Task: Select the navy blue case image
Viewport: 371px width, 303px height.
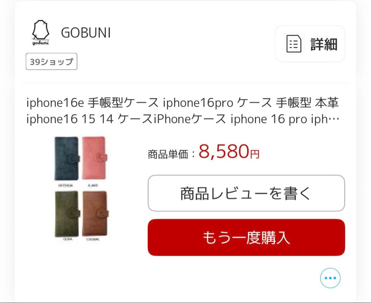Action: pyautogui.click(x=67, y=158)
